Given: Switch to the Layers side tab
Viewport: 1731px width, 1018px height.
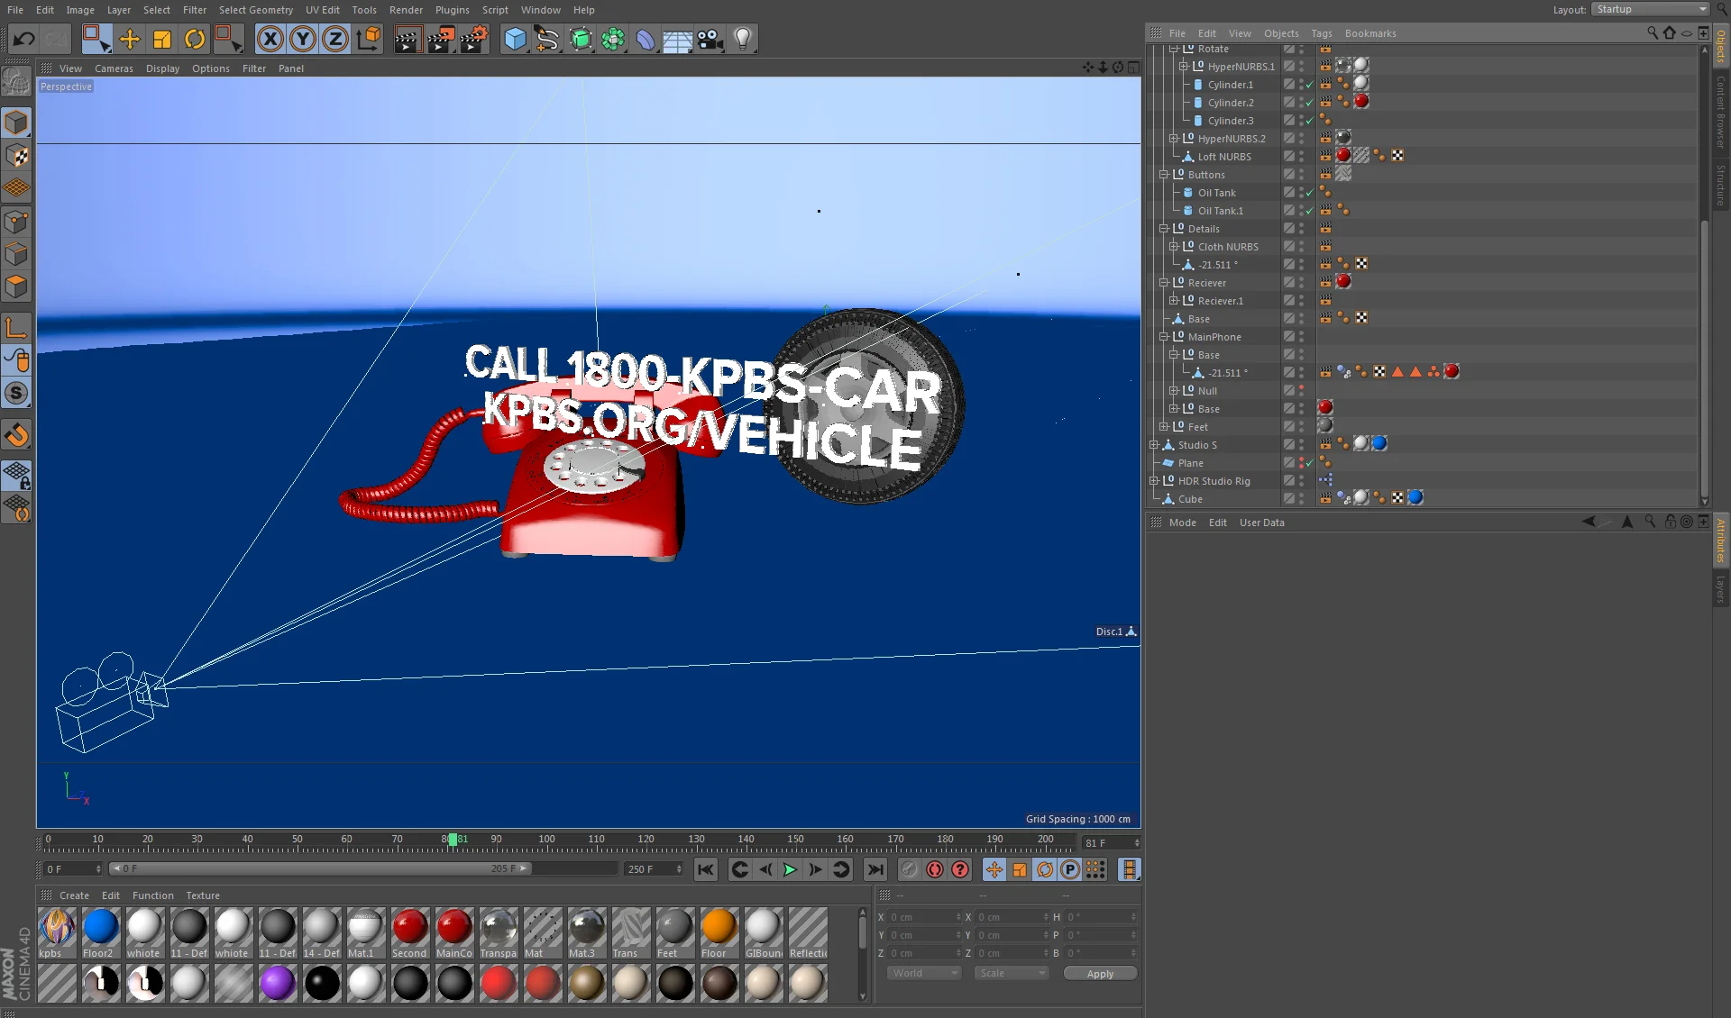Looking at the screenshot, I should point(1721,590).
